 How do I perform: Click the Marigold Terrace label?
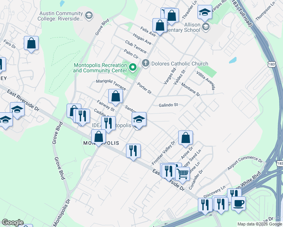[111, 85]
